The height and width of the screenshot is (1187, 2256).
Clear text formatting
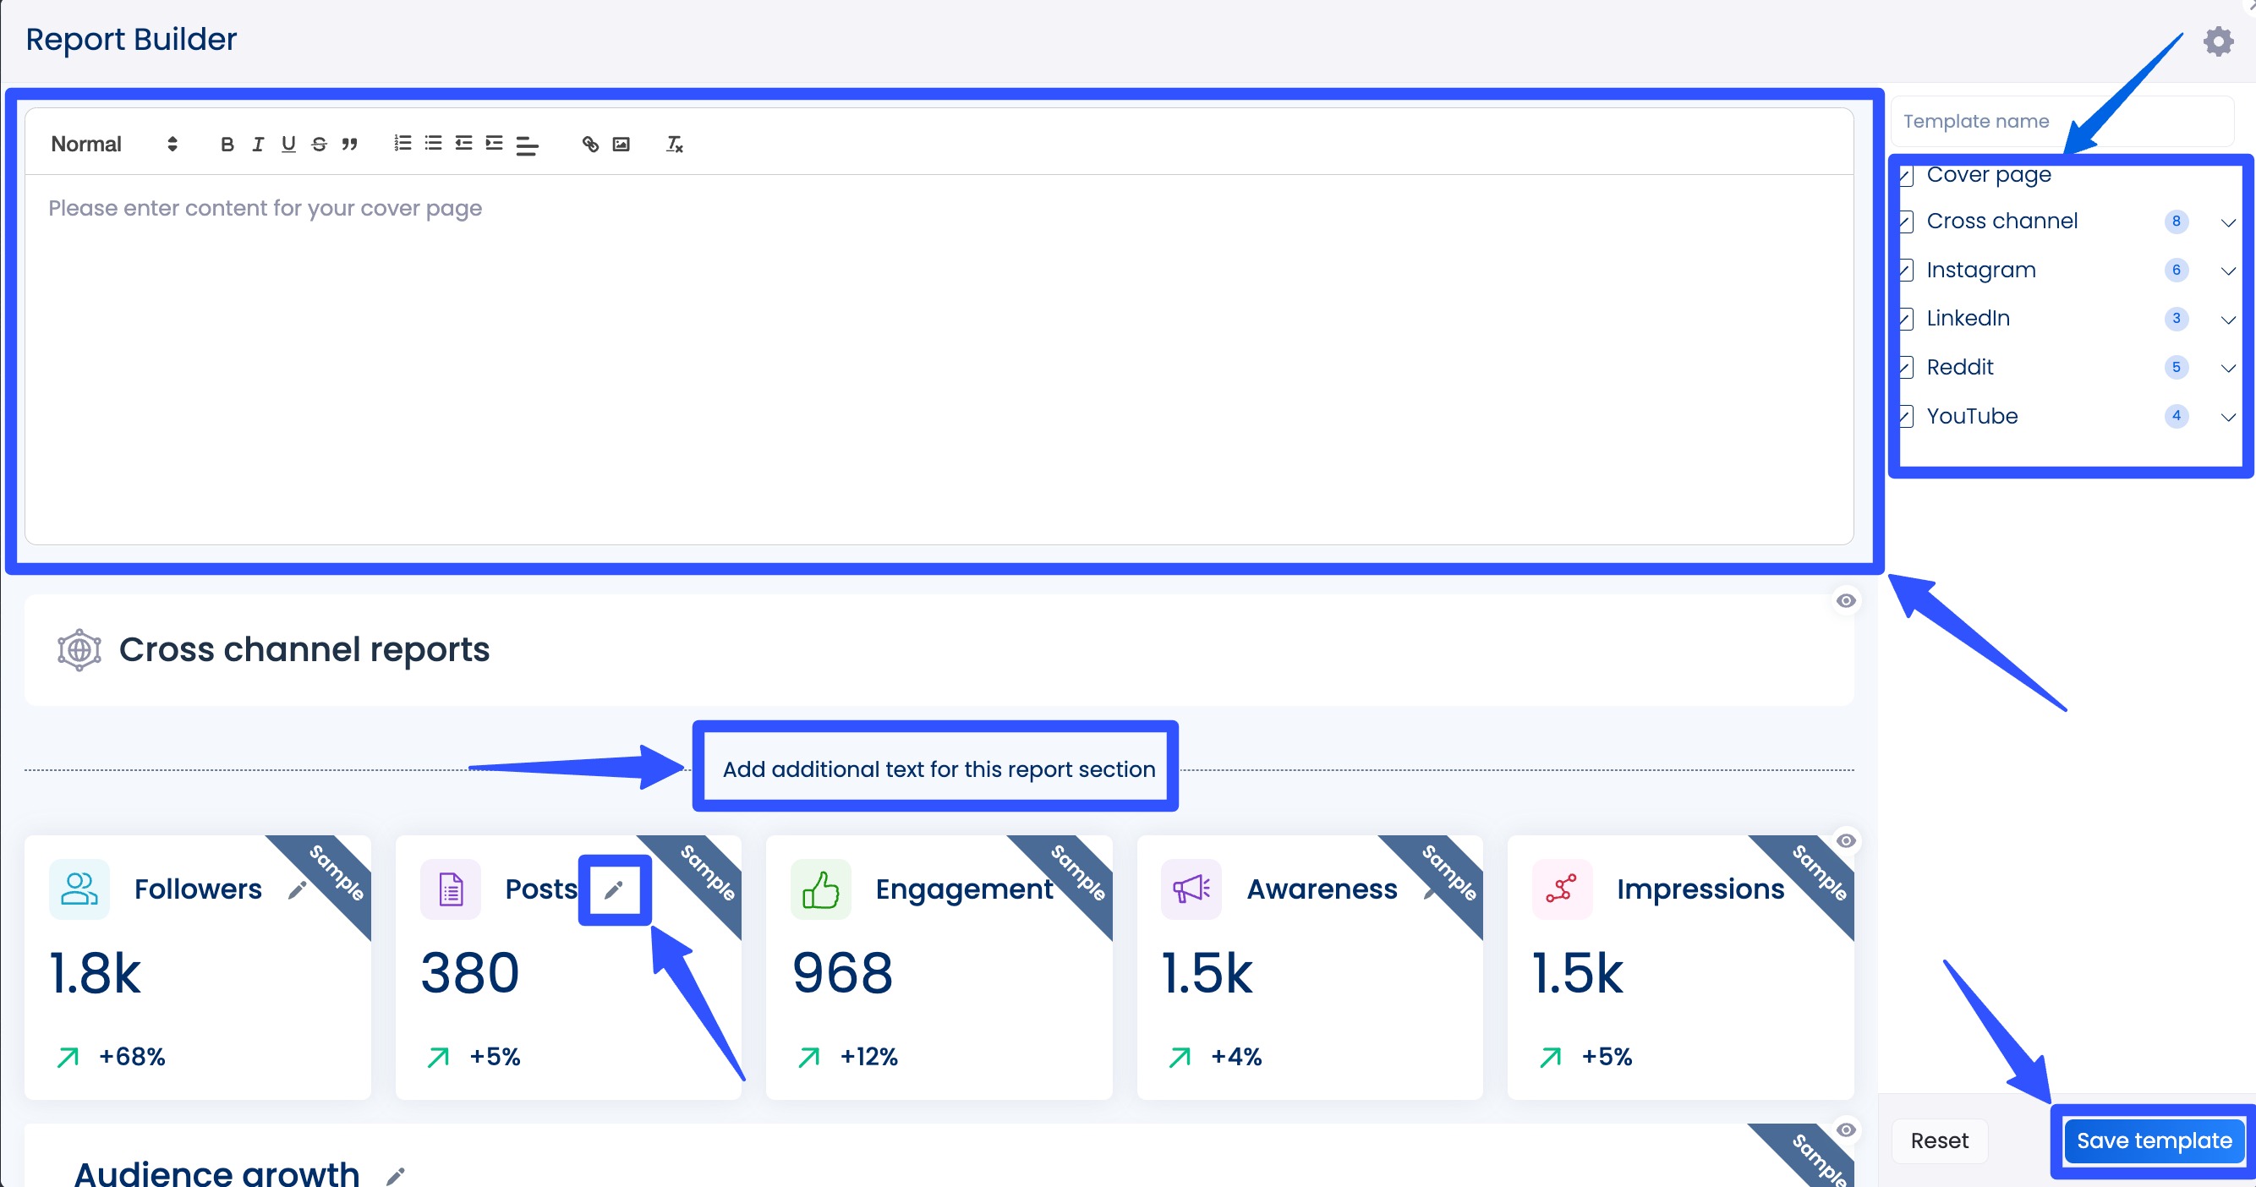(675, 145)
